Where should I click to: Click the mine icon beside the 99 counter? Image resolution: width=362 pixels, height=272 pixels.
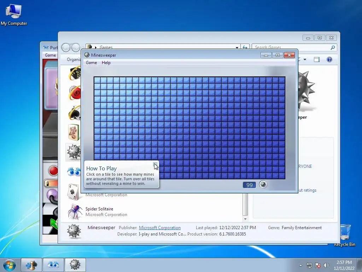pos(263,184)
